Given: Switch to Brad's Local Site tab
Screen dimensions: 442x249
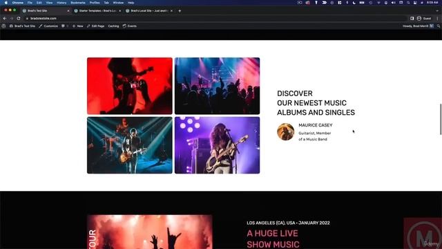Looking at the screenshot, I should click(x=149, y=11).
